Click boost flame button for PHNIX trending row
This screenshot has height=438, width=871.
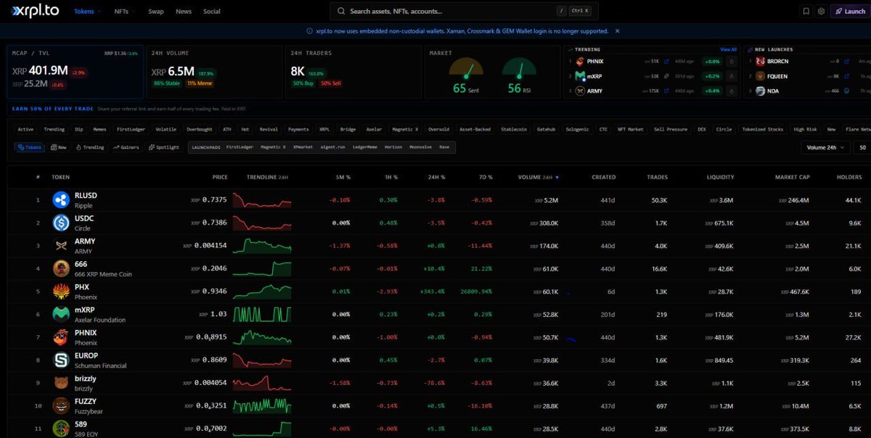coord(730,62)
